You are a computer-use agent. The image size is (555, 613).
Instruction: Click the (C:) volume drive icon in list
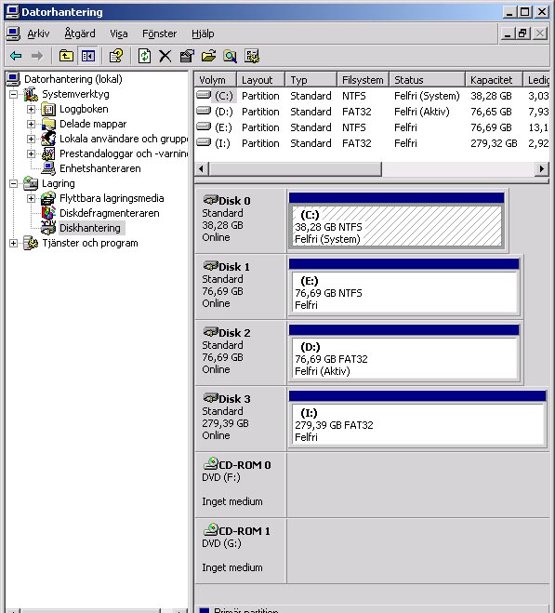pyautogui.click(x=204, y=95)
